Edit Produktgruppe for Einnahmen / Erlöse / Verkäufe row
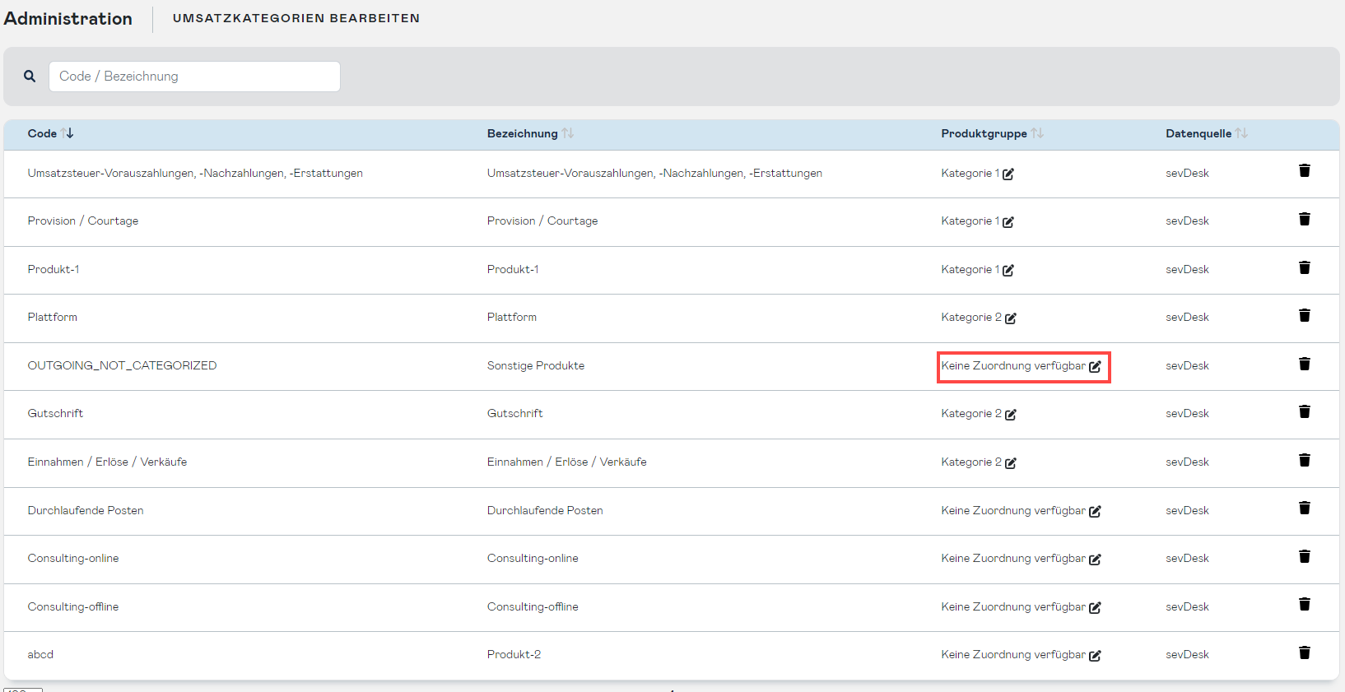Viewport: 1345px width, 692px height. point(1011,462)
